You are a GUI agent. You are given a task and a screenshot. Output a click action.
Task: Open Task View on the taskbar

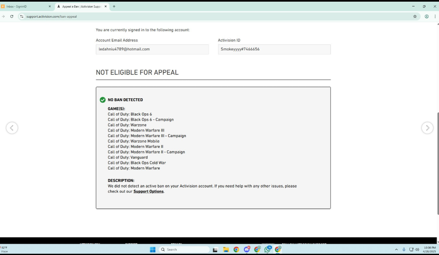[x=215, y=250]
